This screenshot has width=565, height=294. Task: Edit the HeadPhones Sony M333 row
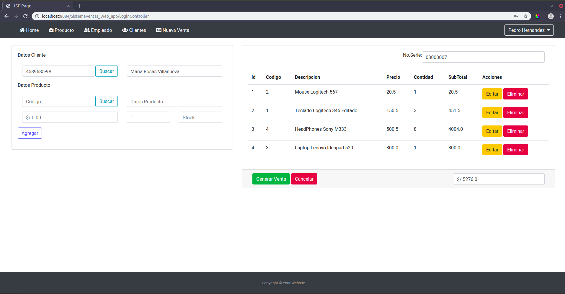(x=491, y=131)
